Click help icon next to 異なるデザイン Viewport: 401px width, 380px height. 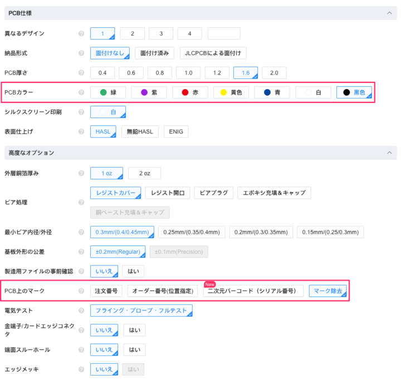81,33
